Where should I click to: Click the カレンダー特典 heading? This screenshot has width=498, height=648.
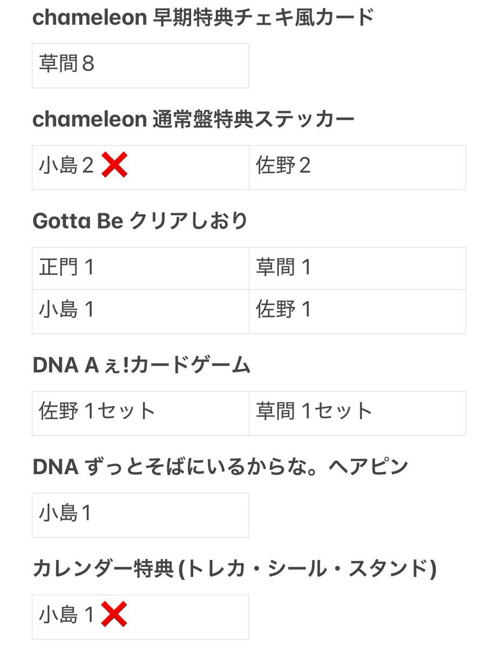point(235,569)
